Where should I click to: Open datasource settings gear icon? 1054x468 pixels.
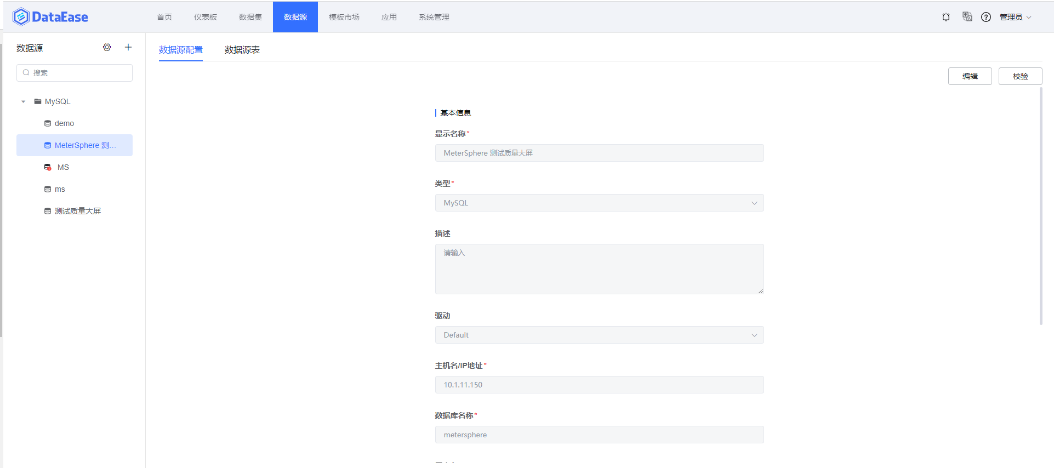[x=107, y=48]
